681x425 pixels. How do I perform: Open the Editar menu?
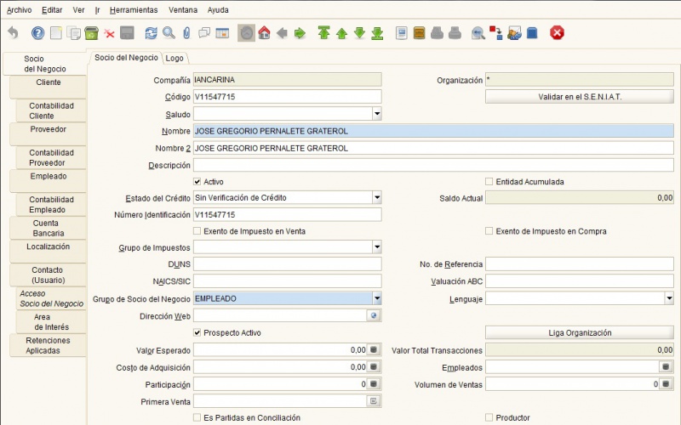[52, 10]
